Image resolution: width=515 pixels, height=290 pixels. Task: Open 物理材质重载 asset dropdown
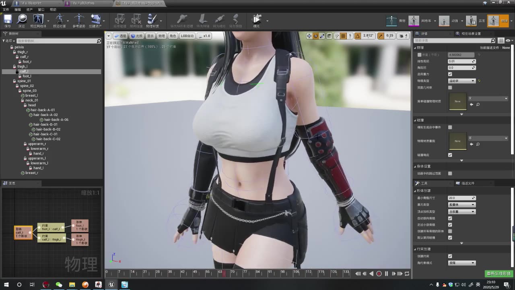(488, 138)
